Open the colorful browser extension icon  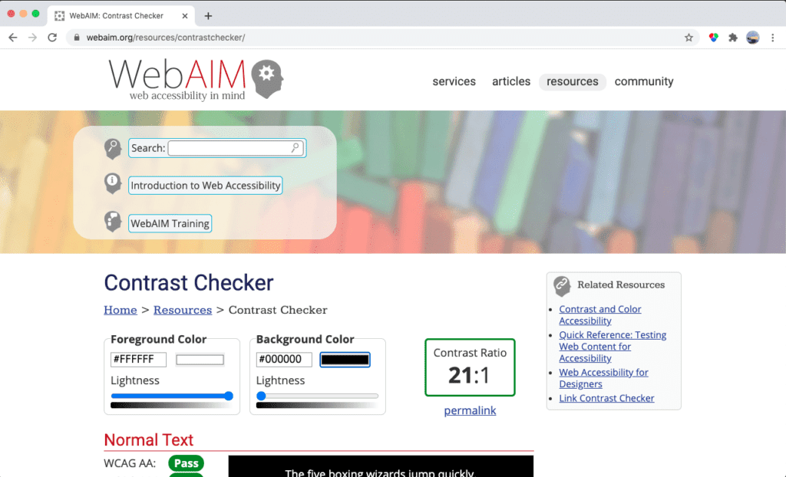[x=713, y=38]
